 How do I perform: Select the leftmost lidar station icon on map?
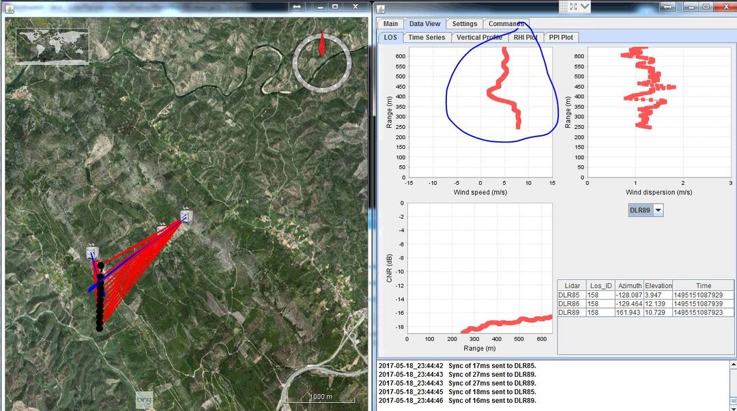click(93, 252)
